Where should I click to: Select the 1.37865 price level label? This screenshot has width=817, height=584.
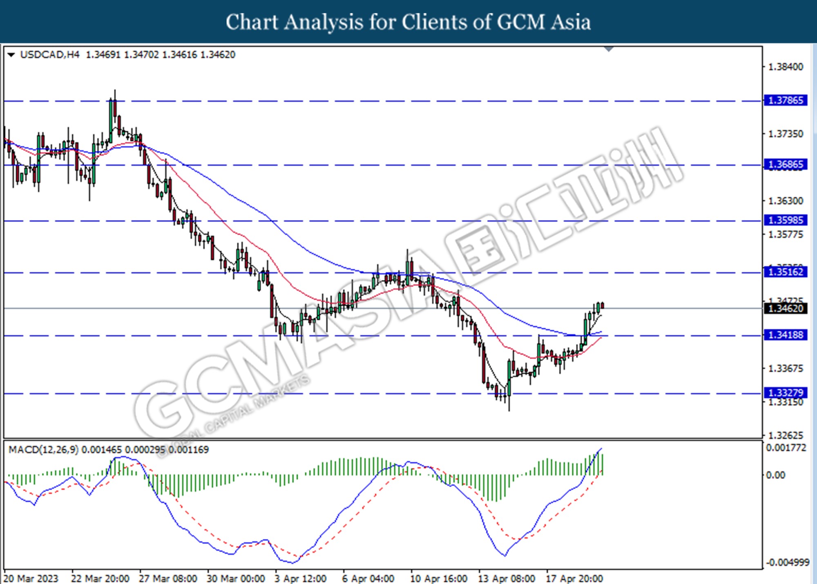coord(786,101)
